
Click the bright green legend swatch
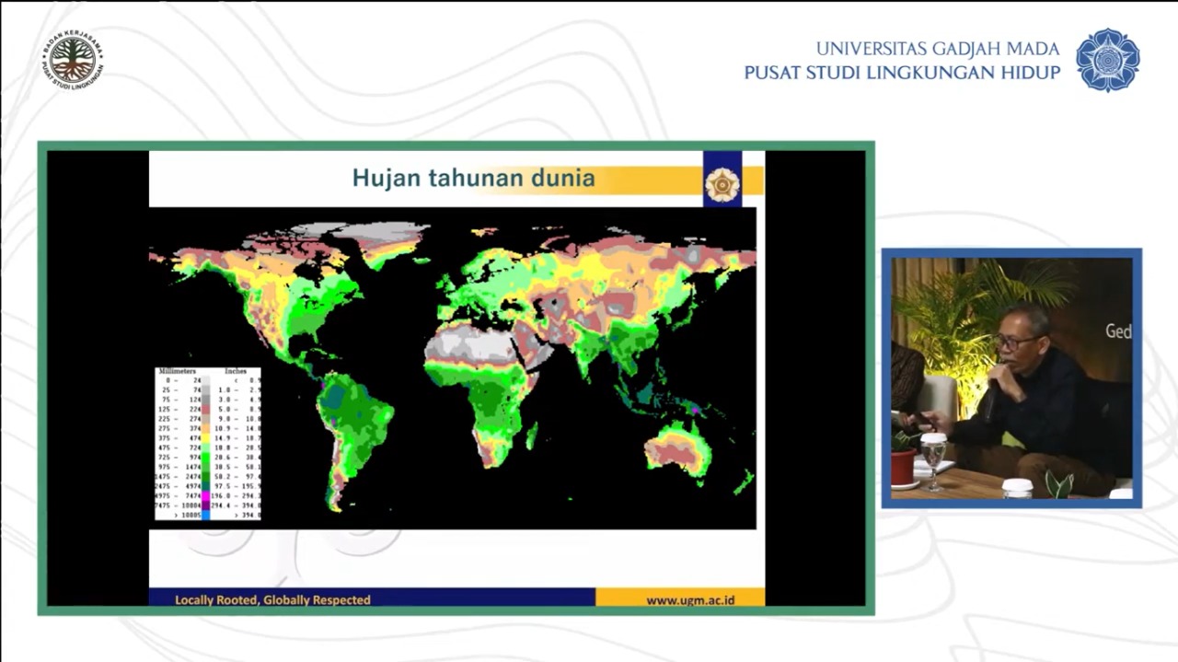click(x=206, y=455)
